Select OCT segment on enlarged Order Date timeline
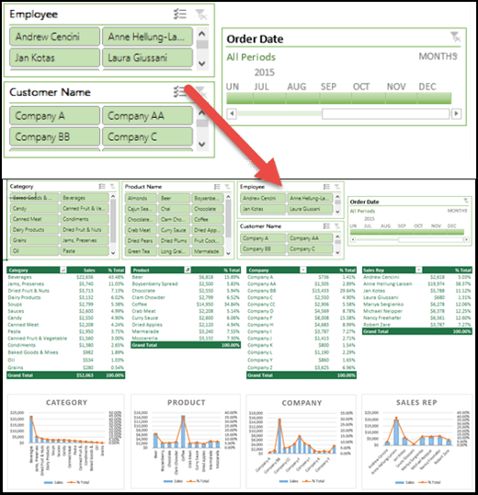 pyautogui.click(x=368, y=98)
